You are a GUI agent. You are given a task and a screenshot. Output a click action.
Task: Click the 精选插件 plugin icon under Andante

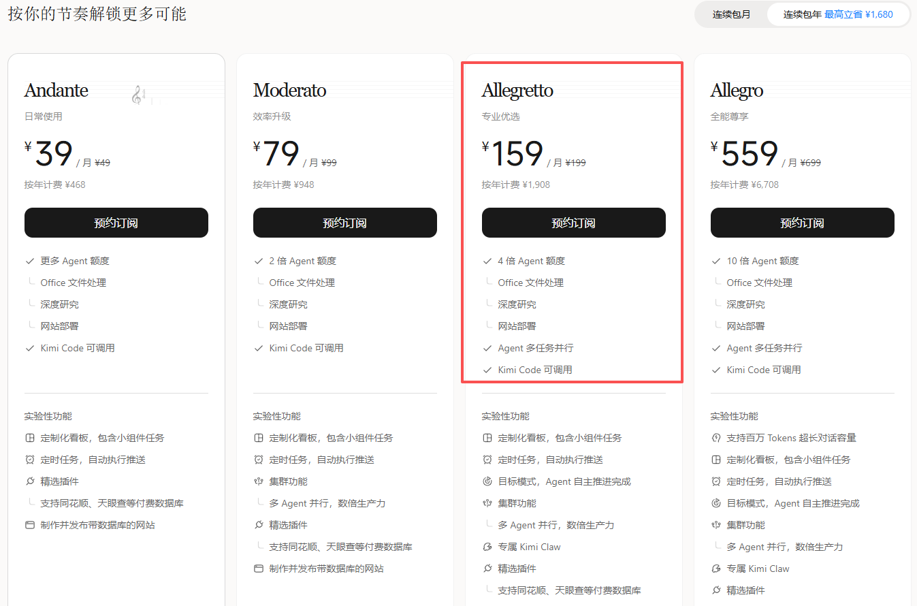30,481
